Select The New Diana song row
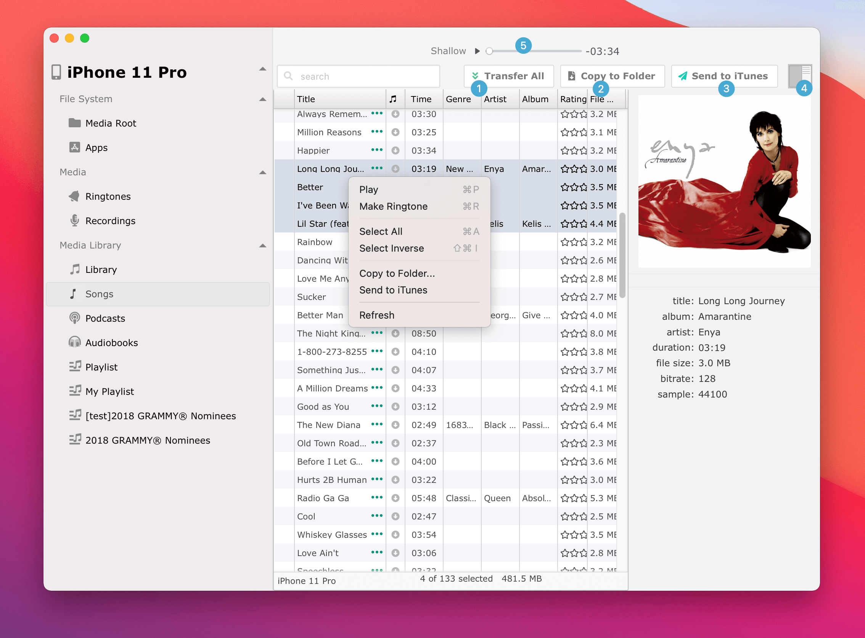Viewport: 865px width, 638px height. pyautogui.click(x=445, y=425)
